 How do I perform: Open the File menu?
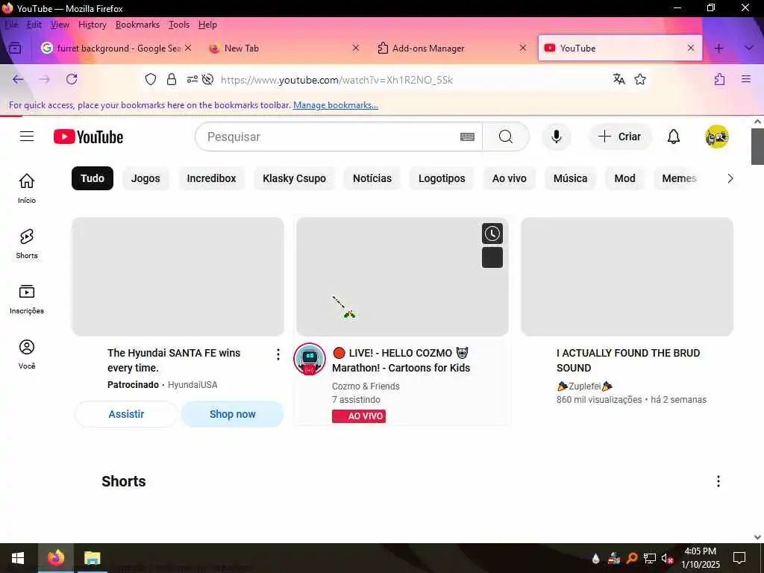[10, 25]
